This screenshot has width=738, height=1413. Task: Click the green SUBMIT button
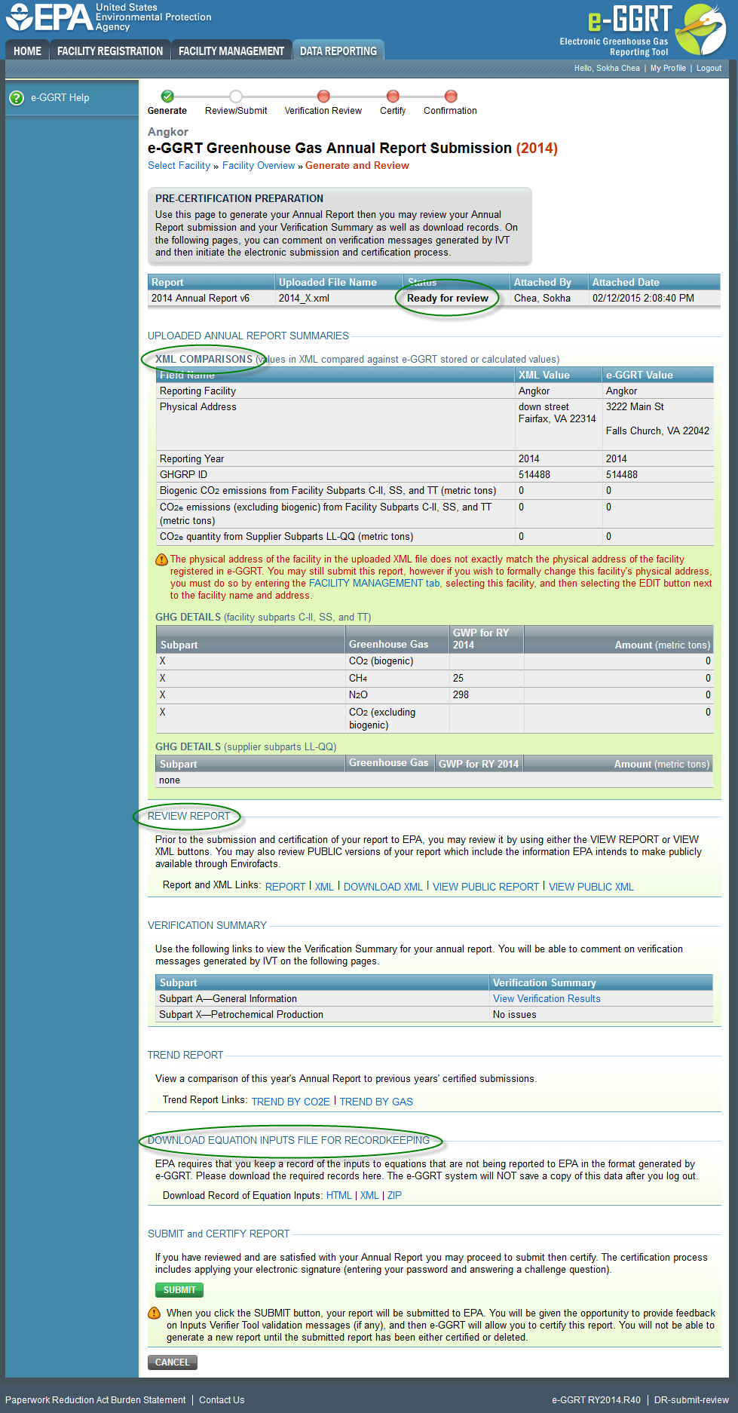coord(179,1290)
